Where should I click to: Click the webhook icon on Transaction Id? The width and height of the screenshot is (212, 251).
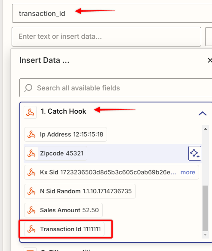point(31,229)
